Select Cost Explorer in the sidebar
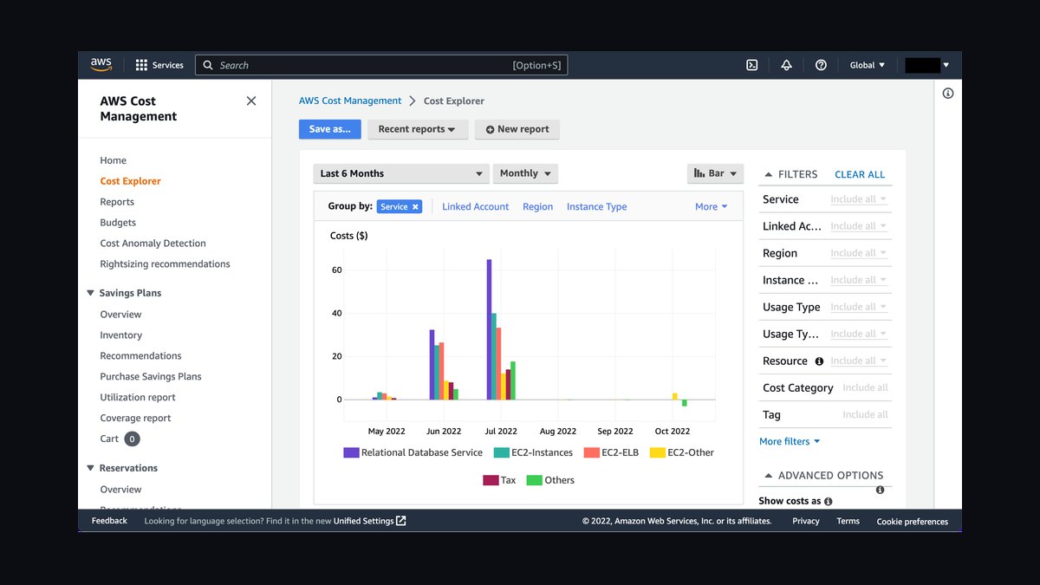This screenshot has height=585, width=1040. point(130,181)
